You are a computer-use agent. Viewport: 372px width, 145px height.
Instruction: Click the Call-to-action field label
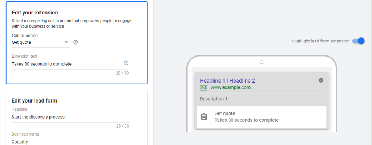point(25,36)
